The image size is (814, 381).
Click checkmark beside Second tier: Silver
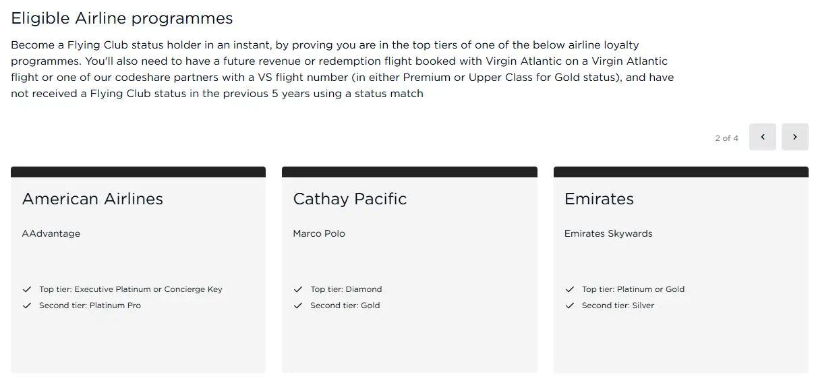pyautogui.click(x=570, y=305)
